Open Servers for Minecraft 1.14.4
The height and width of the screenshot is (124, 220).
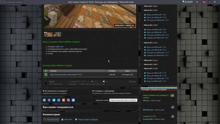pos(157,38)
